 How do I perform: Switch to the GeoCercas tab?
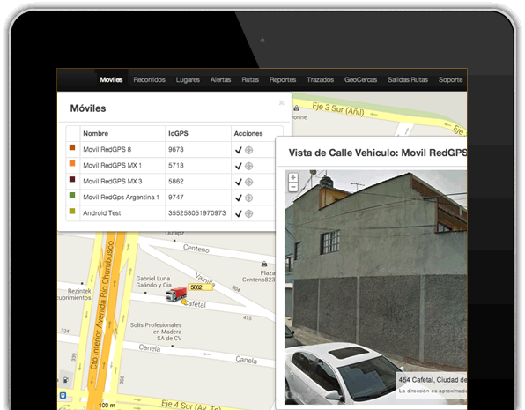click(360, 79)
